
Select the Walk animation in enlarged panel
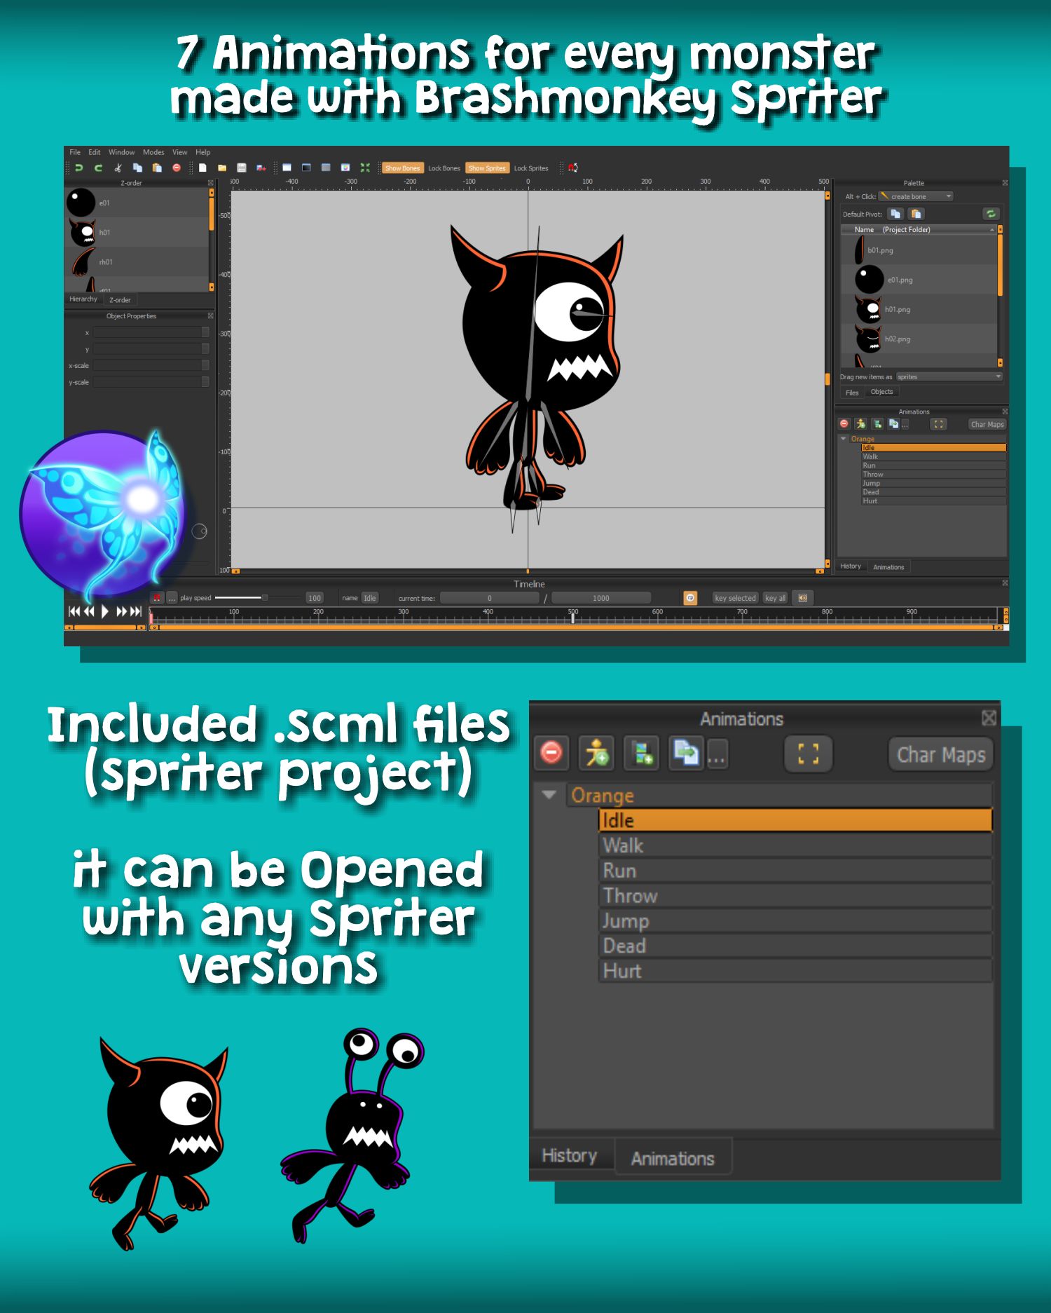[x=795, y=845]
